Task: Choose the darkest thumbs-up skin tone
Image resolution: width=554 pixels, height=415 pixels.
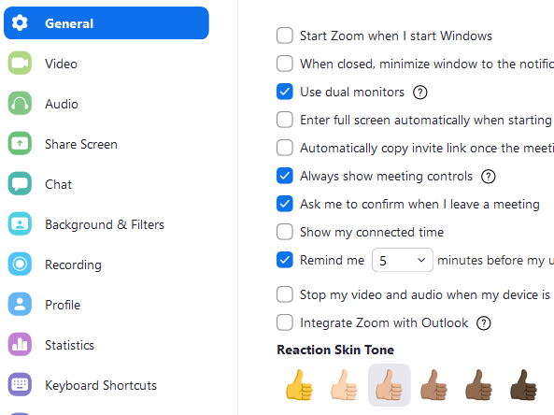Action: click(523, 385)
